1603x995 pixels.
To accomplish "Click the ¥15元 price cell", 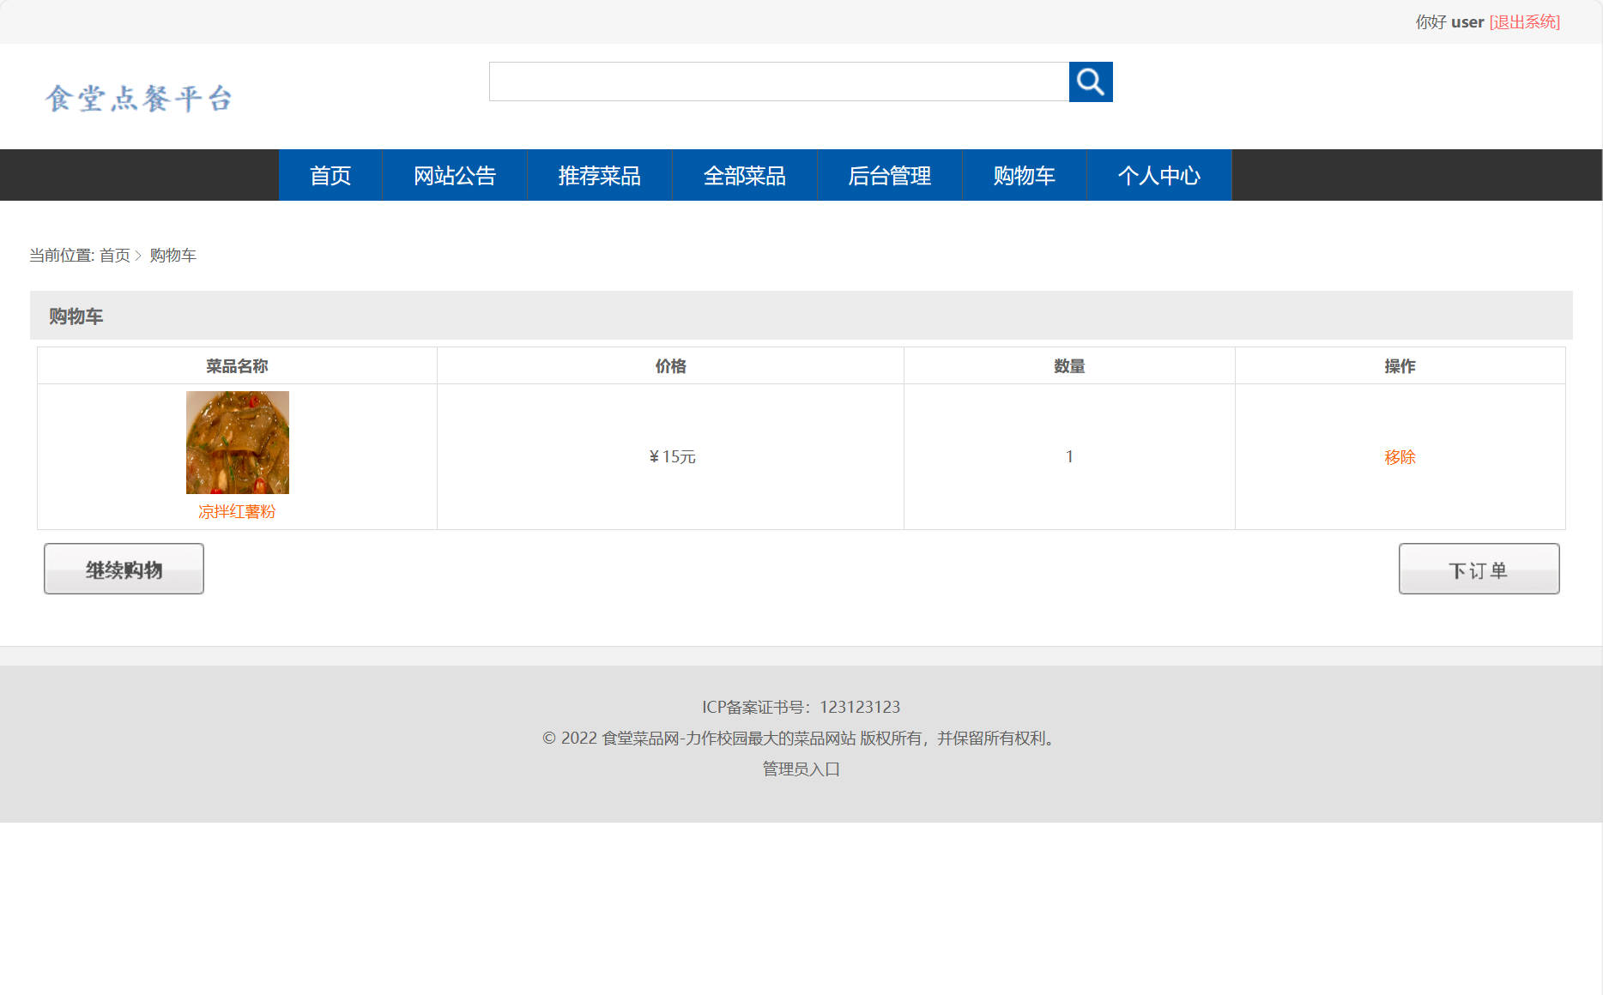I will point(671,457).
